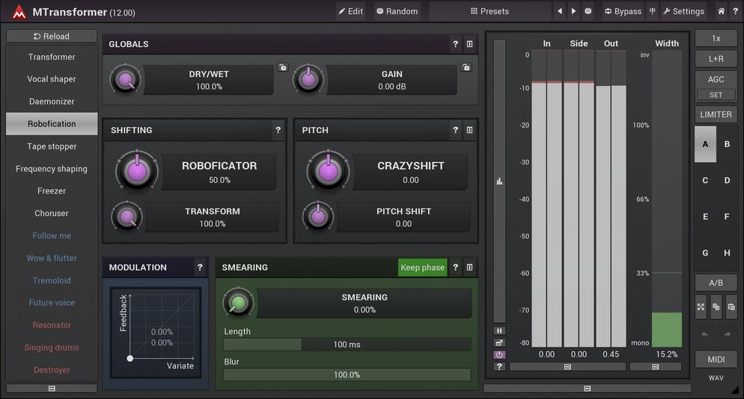Click the undo arrow
Image resolution: width=744 pixels, height=399 pixels.
pyautogui.click(x=705, y=335)
